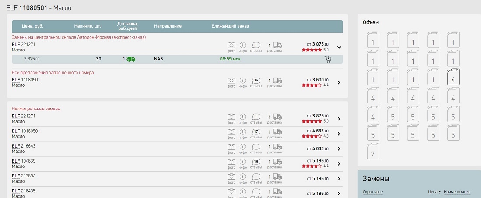Image resolution: width=481 pixels, height=198 pixels.
Task: Sort replacements by Наименование
Action: pos(457,192)
